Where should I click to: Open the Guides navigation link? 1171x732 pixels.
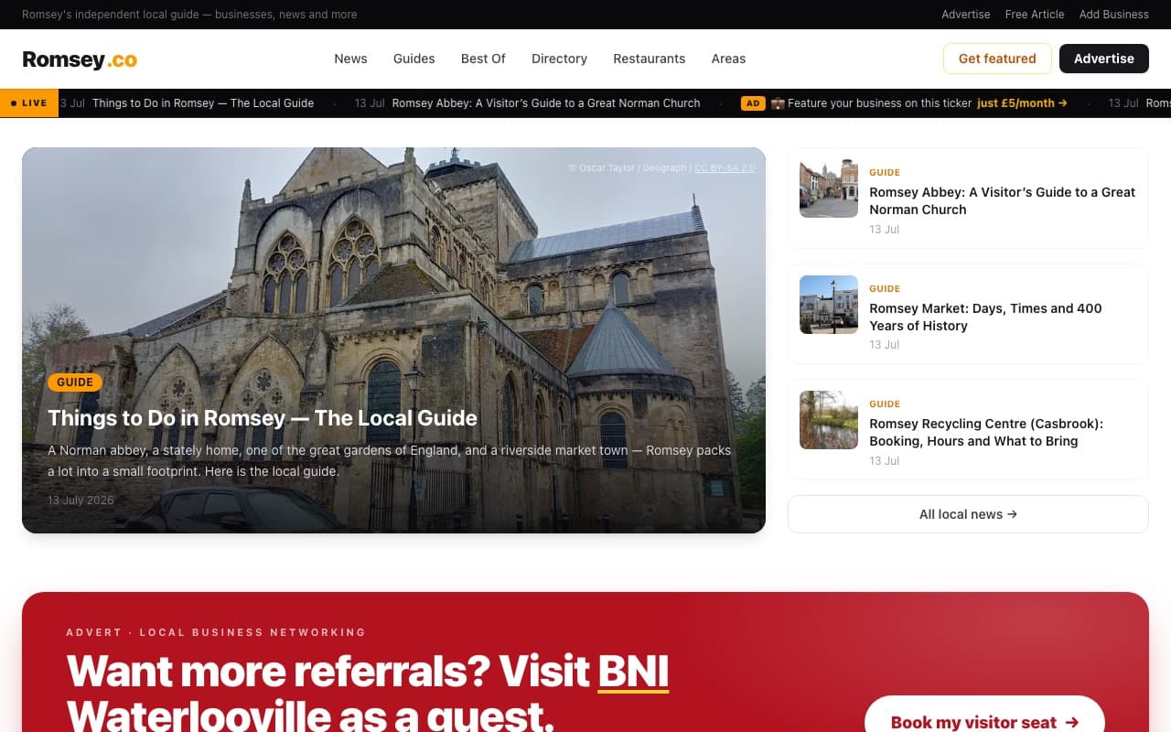coord(414,59)
